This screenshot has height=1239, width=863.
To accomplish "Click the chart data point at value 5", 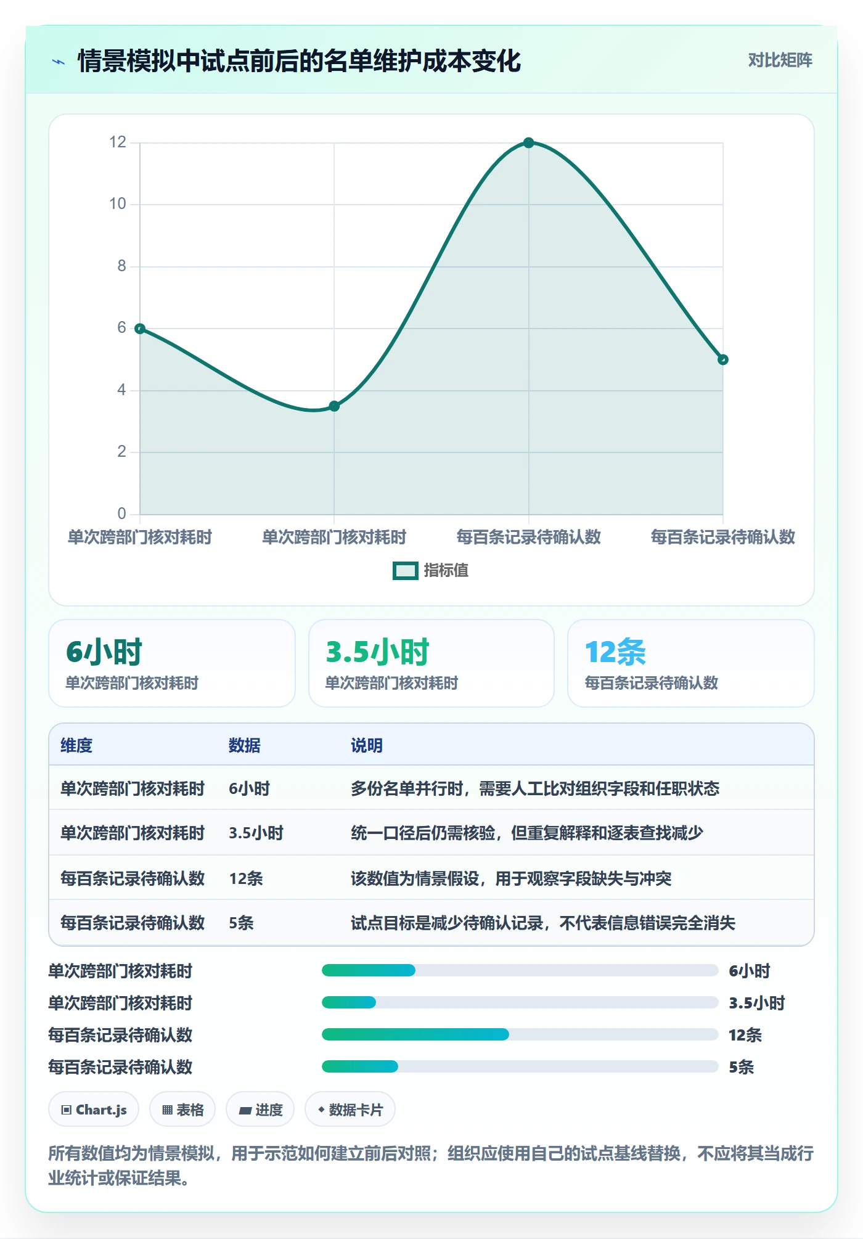I will pyautogui.click(x=723, y=359).
